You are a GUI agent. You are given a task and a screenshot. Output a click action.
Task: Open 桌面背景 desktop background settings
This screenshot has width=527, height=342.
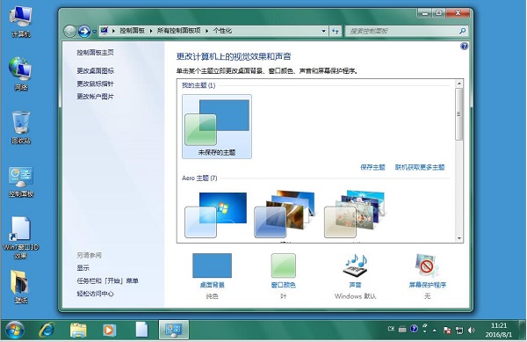[212, 276]
